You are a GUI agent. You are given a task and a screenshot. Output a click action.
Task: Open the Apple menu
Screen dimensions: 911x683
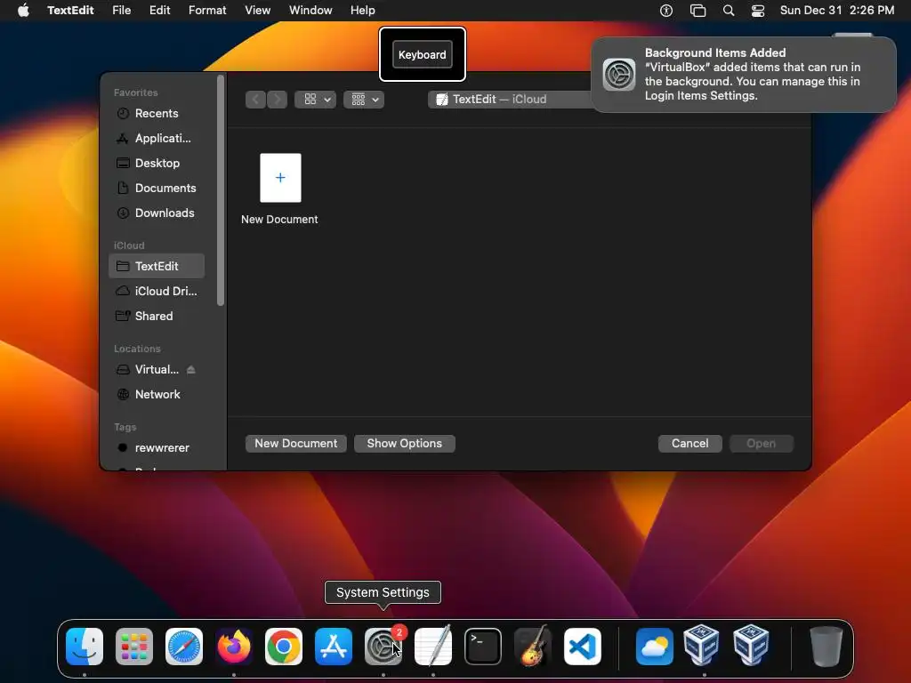(23, 10)
